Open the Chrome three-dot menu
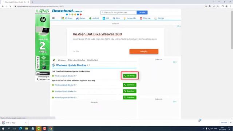Image resolution: width=233 pixels, height=131 pixels. (x=230, y=7)
